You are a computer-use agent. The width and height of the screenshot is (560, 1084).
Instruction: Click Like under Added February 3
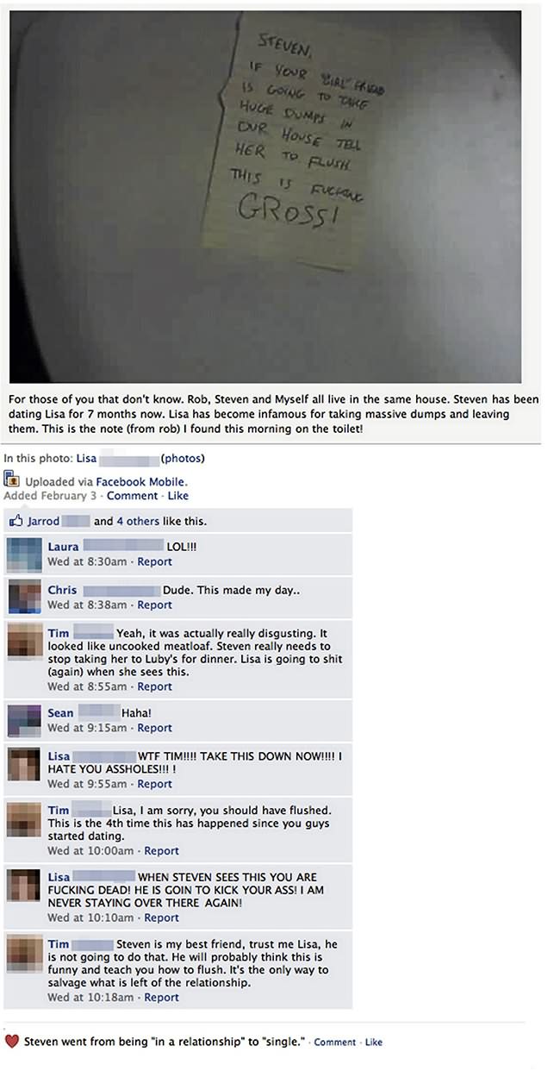tap(177, 496)
